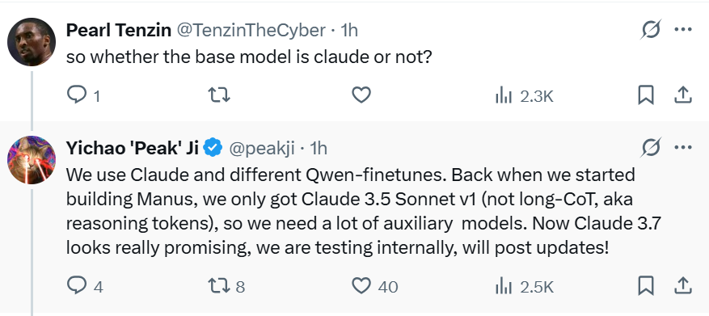
Task: Open more options on Pearl Tenzin's tweet
Action: (683, 30)
